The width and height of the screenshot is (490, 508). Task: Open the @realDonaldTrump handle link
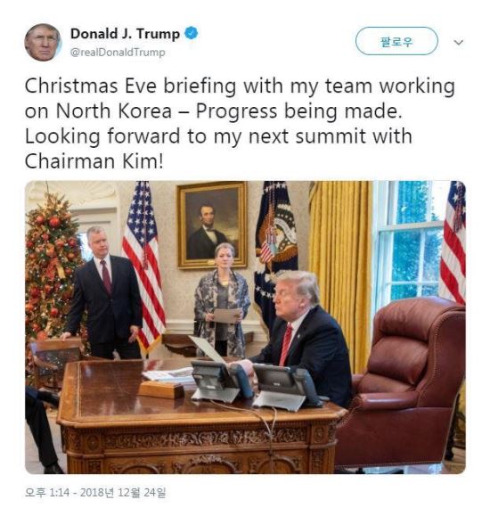pos(118,53)
